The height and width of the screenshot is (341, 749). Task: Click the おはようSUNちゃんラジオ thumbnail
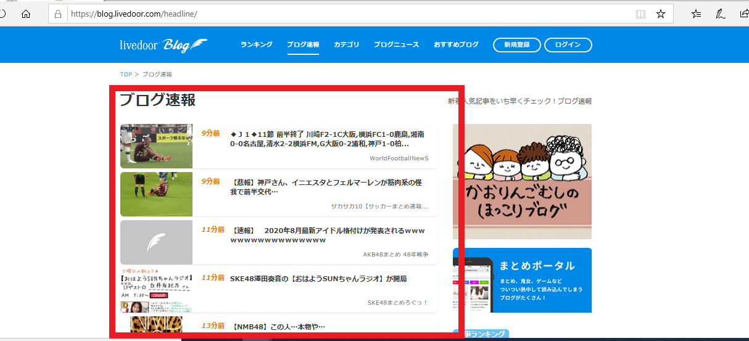tap(156, 290)
